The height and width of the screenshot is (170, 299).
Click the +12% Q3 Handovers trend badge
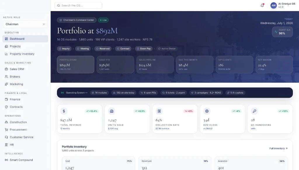point(284,111)
